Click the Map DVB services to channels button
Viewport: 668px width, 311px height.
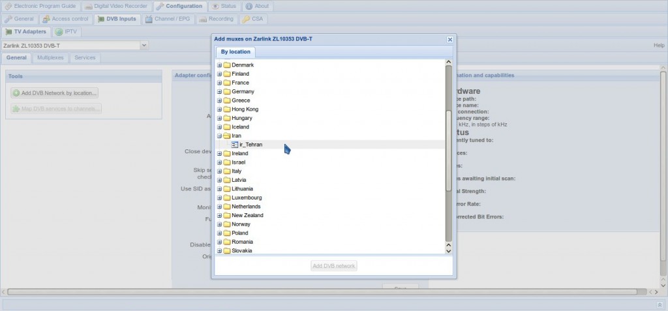tap(56, 109)
